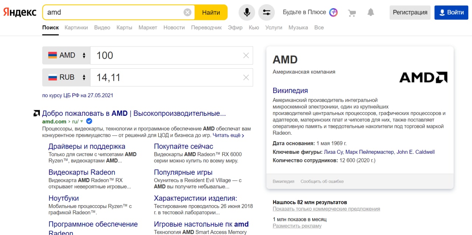472x235 pixels.
Task: Click the John E. Caldwell link
Action: (416, 152)
